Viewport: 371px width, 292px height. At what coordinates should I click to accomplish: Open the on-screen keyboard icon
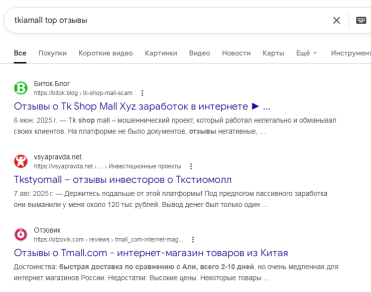[361, 21]
